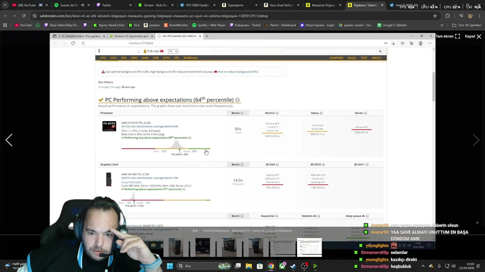Open Steam from the taskbar
485x272 pixels.
293,266
